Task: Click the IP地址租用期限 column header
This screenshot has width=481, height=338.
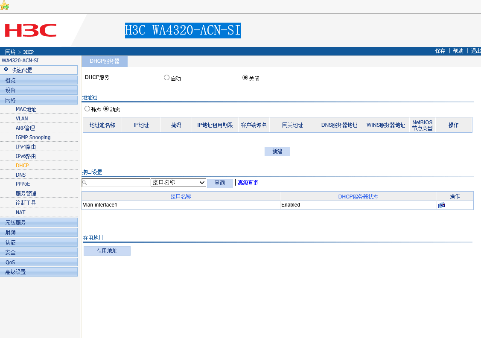Action: pyautogui.click(x=215, y=125)
